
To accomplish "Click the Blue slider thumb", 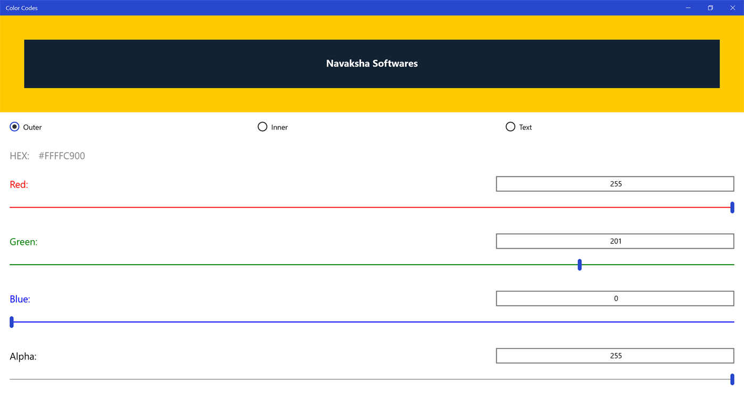I will click(x=11, y=321).
